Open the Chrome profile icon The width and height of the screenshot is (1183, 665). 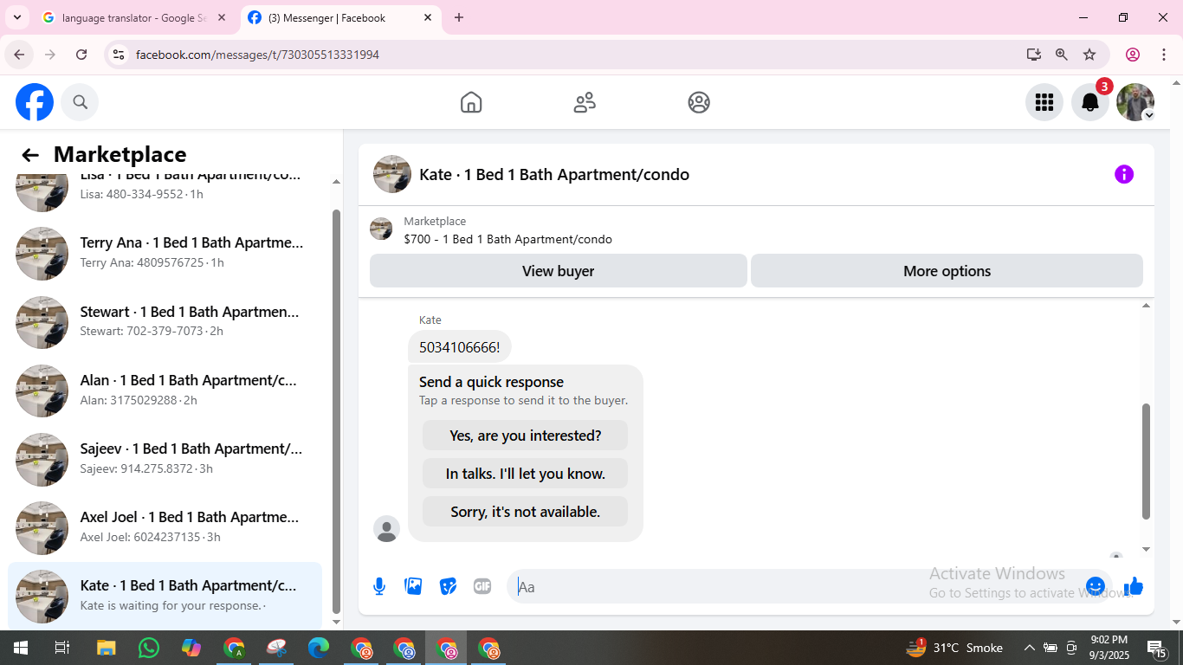coord(1133,55)
